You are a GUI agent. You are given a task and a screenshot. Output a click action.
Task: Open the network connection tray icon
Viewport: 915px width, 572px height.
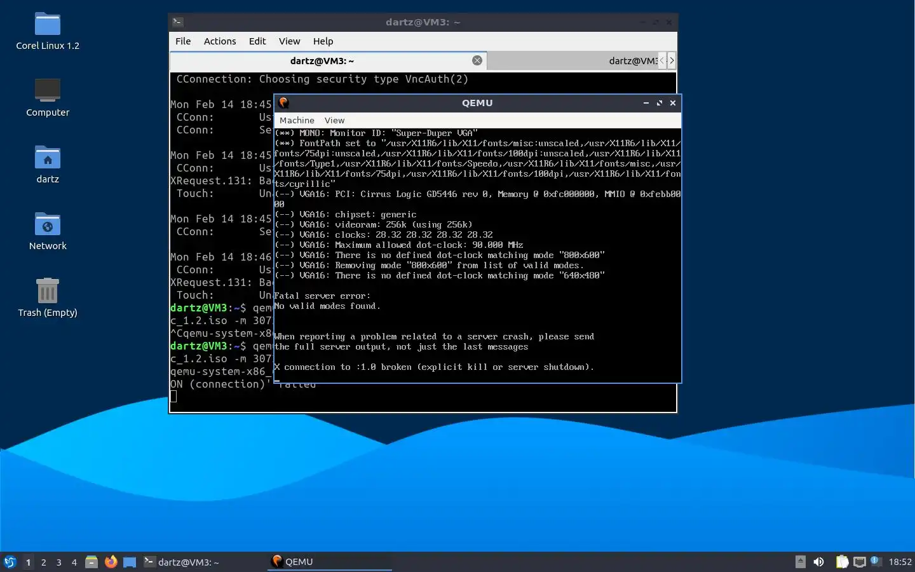[860, 562]
